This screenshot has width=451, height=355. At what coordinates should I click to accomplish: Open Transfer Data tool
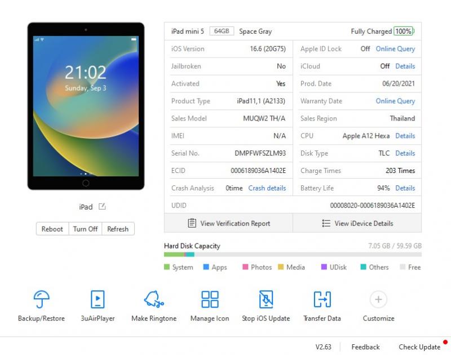(322, 299)
